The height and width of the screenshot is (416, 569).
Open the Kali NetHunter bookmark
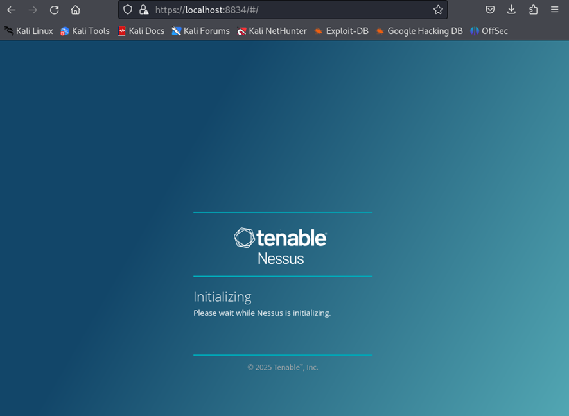pos(272,31)
